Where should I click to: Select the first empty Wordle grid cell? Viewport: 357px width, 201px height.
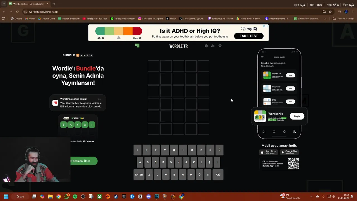pos(153,66)
